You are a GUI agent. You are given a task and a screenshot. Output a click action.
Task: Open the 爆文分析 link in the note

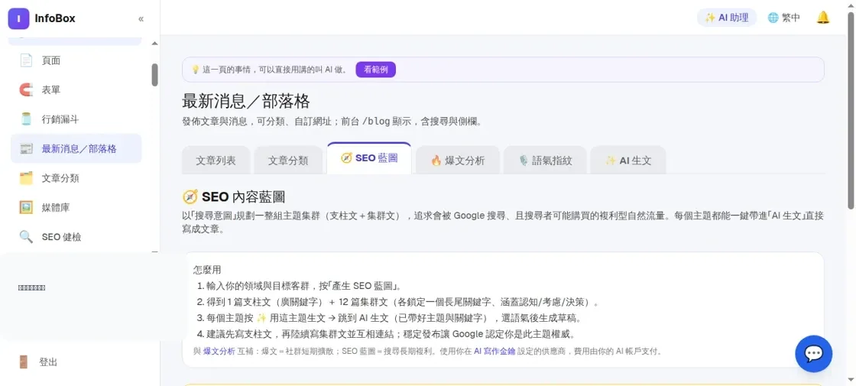(219, 352)
